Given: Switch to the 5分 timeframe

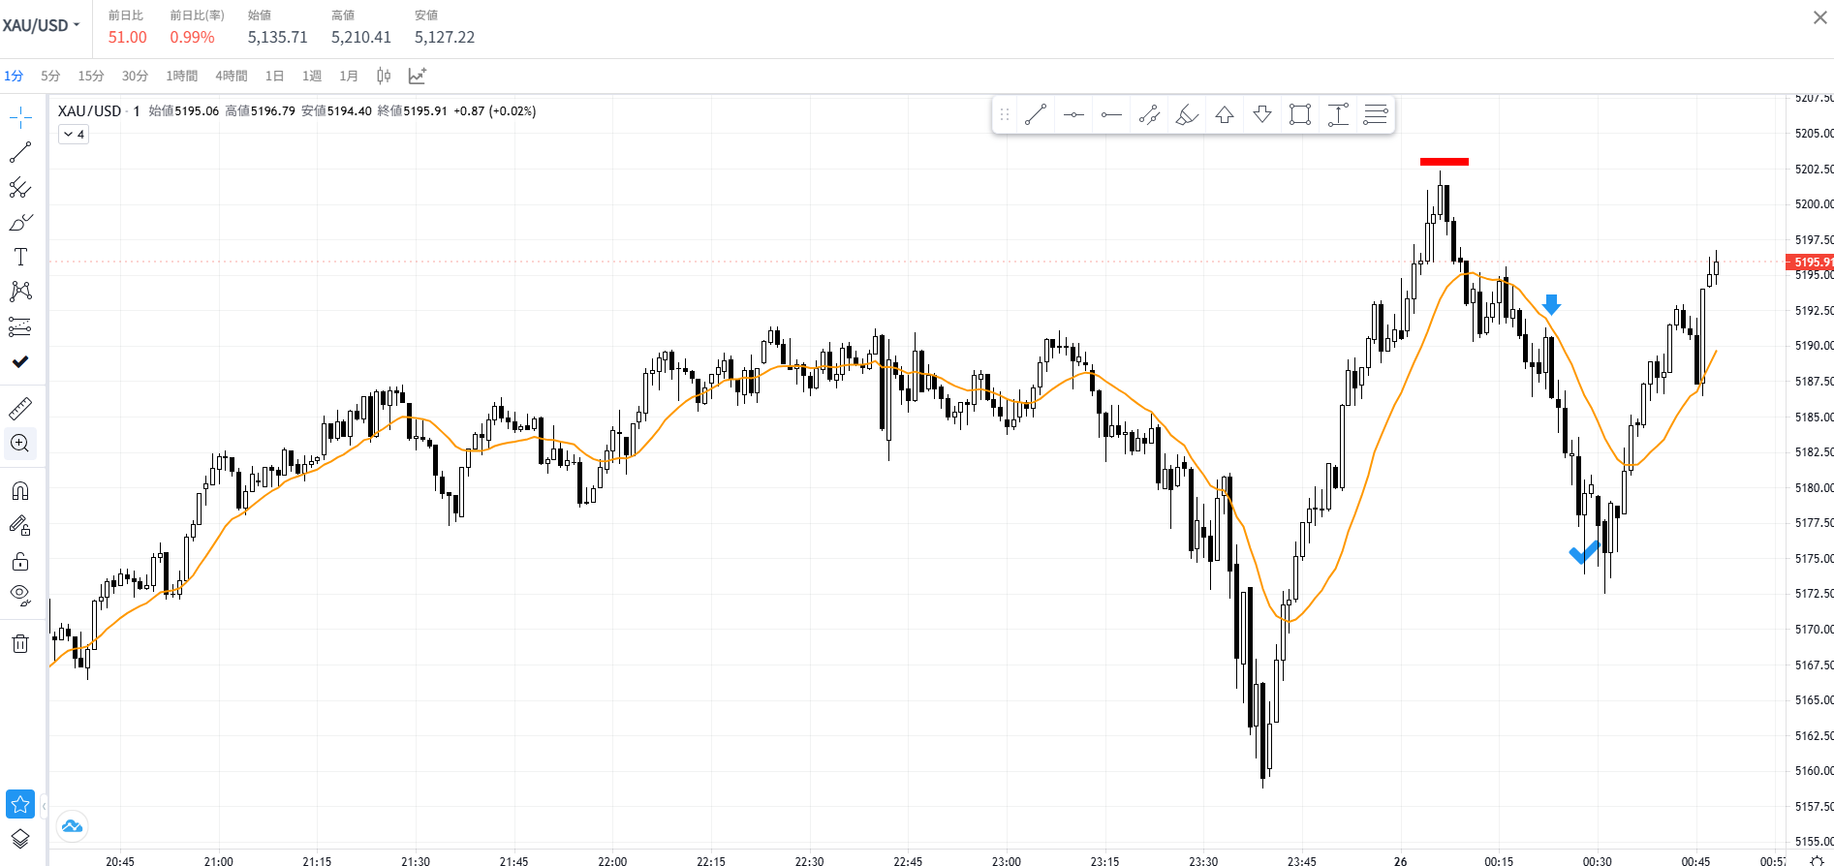Looking at the screenshot, I should pos(50,76).
